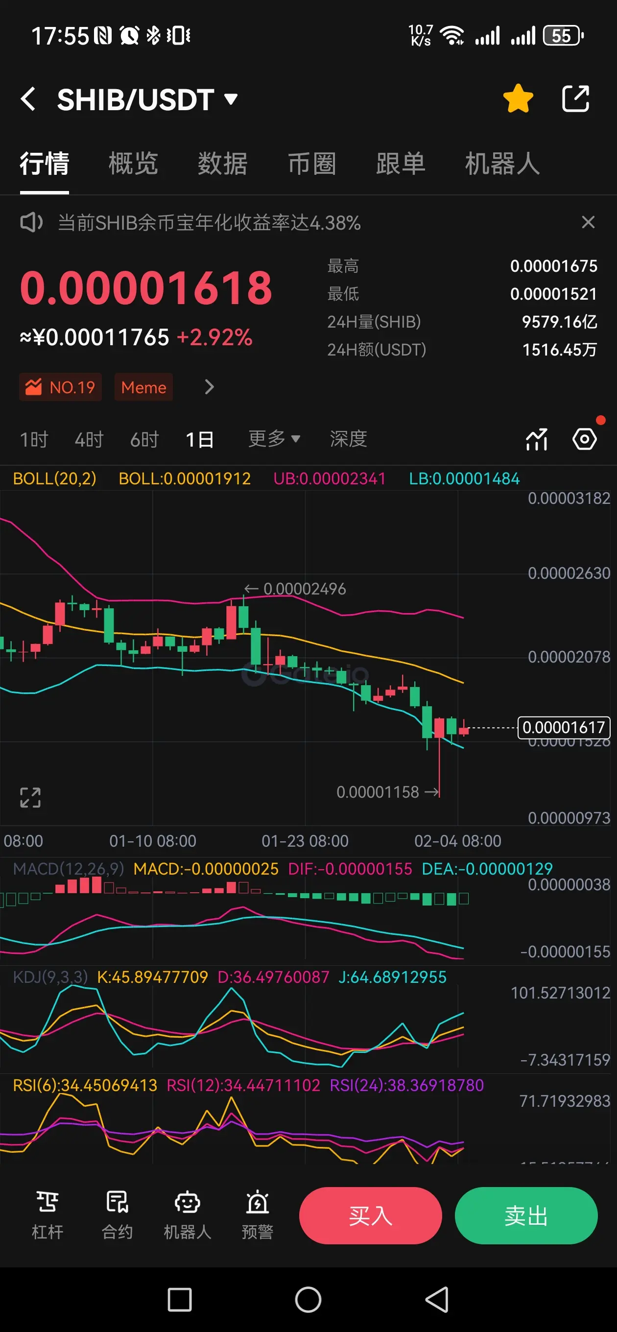Open the SHIB/USDT pair selector dropdown
Image resolution: width=617 pixels, height=1332 pixels.
pyautogui.click(x=147, y=99)
